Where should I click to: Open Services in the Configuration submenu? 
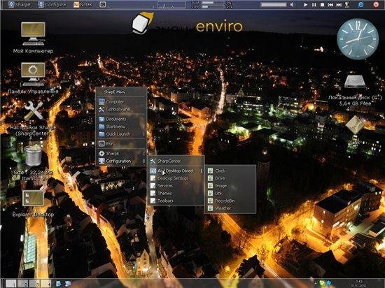(176, 186)
